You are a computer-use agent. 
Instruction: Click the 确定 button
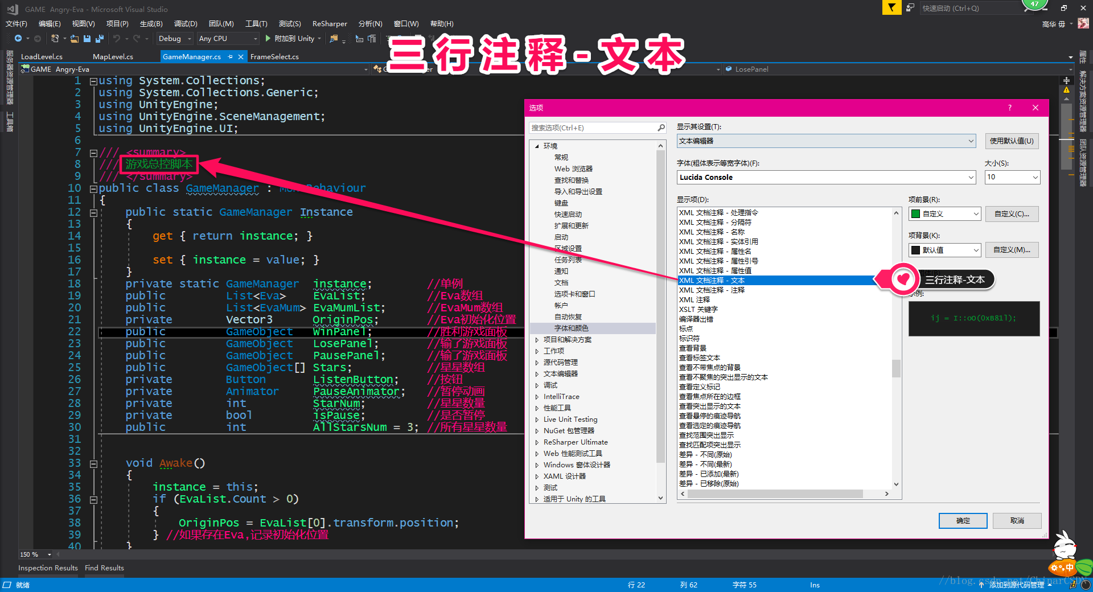[x=963, y=520]
